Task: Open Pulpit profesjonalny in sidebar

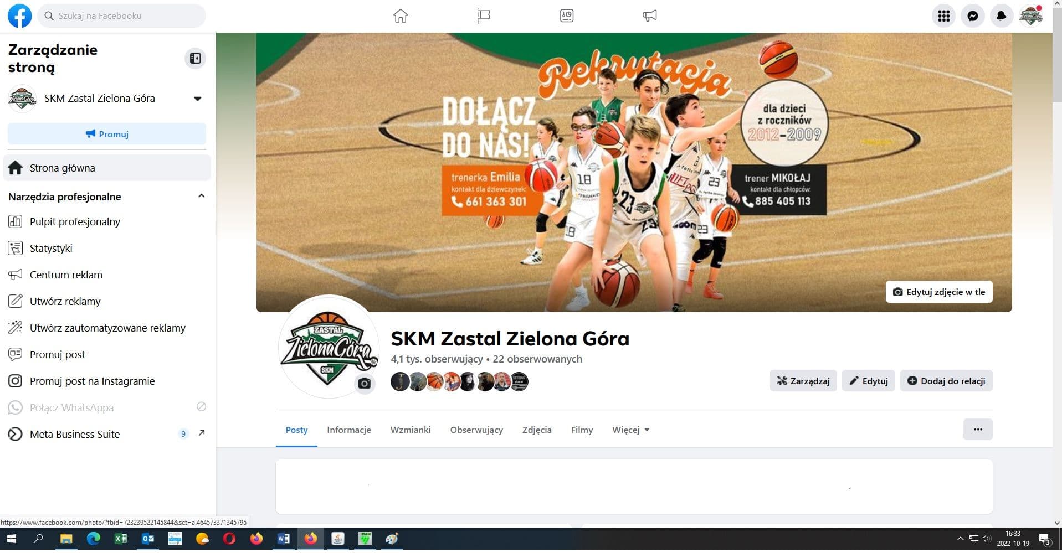Action: click(x=107, y=221)
